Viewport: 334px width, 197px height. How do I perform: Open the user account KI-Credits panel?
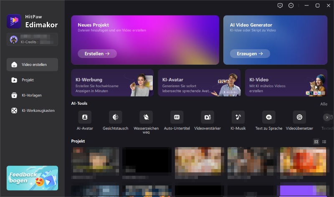point(33,39)
